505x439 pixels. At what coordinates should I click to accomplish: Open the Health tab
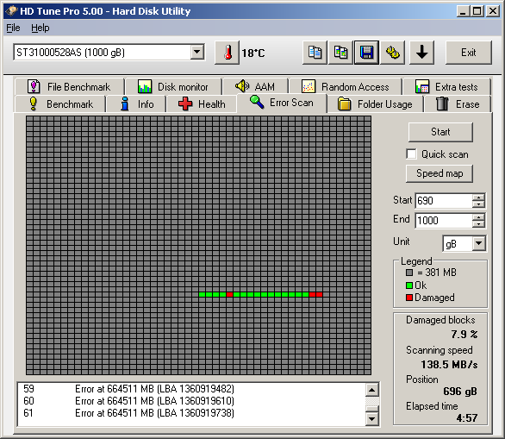(201, 104)
